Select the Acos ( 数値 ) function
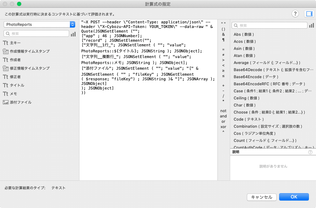The image size is (316, 208). pyautogui.click(x=245, y=41)
